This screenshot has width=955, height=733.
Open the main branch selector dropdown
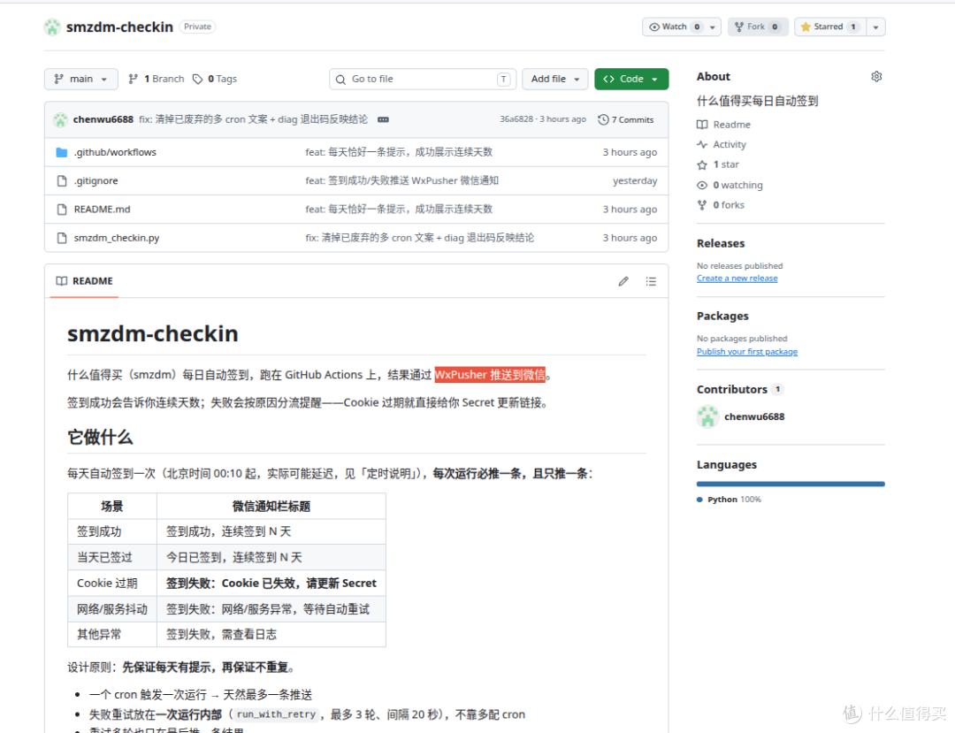click(81, 80)
